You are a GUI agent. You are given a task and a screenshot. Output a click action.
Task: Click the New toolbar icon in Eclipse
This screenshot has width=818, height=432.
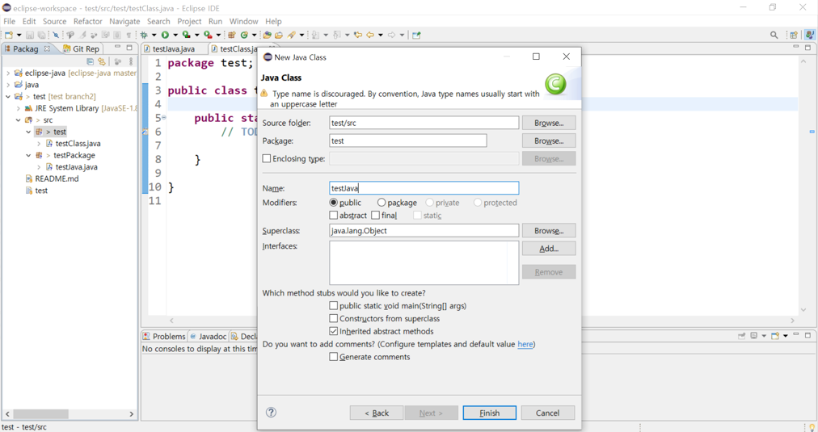click(x=9, y=35)
